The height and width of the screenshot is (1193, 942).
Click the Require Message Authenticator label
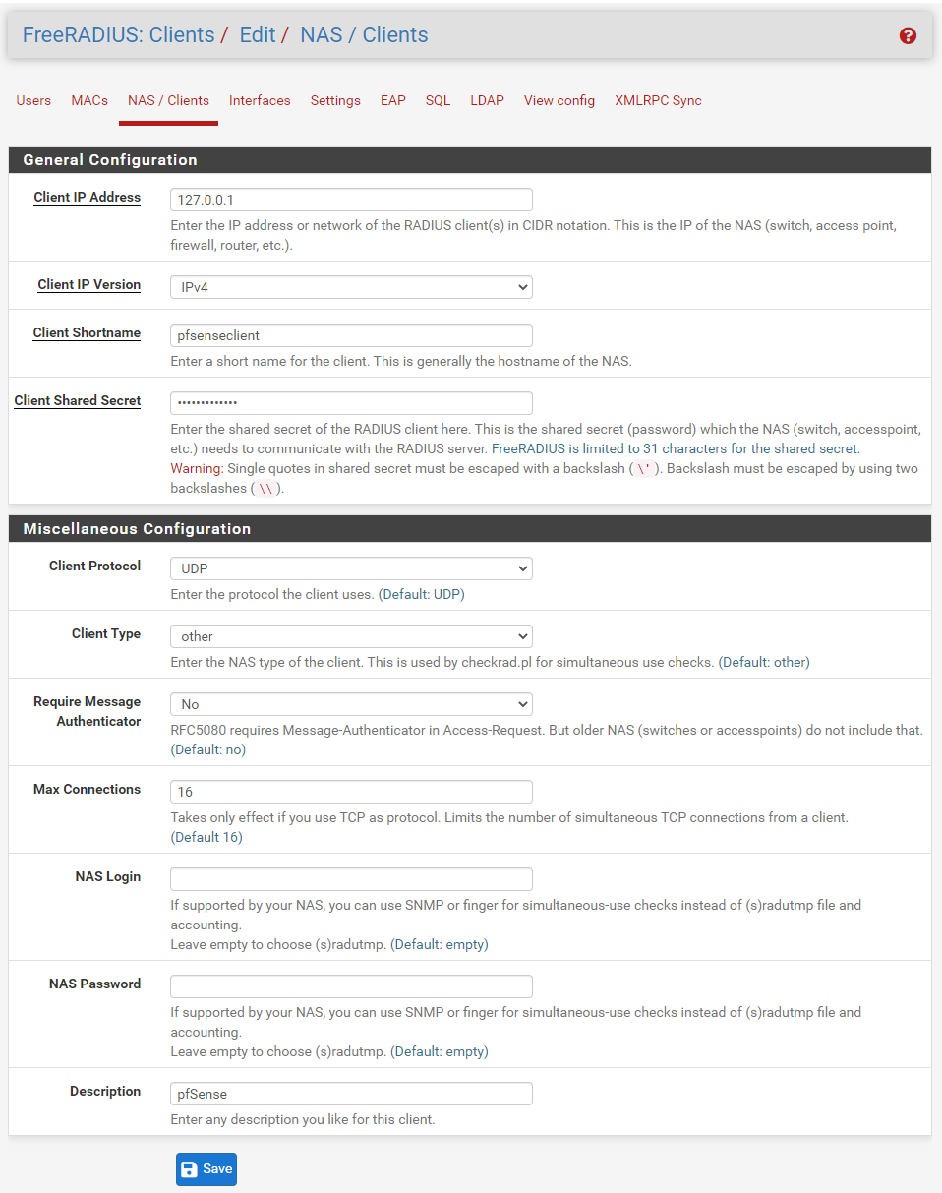point(87,711)
